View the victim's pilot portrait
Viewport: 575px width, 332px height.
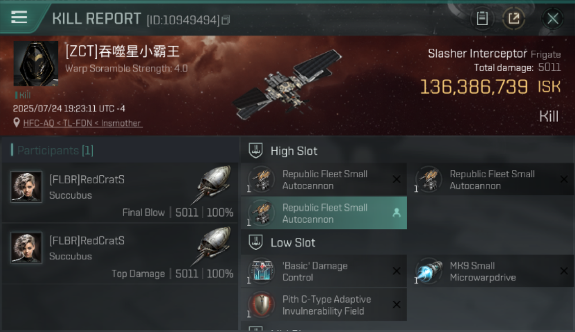[x=36, y=64]
